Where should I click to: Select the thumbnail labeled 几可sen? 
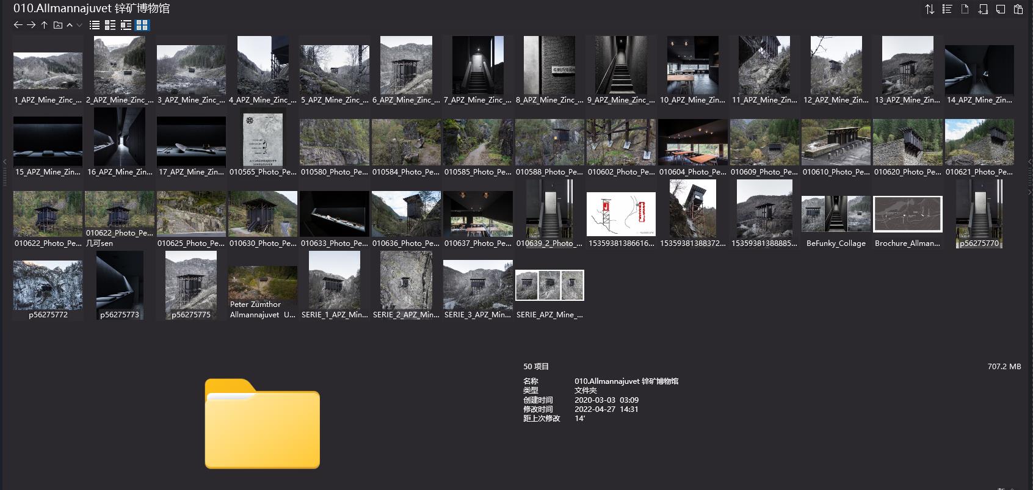(x=120, y=214)
